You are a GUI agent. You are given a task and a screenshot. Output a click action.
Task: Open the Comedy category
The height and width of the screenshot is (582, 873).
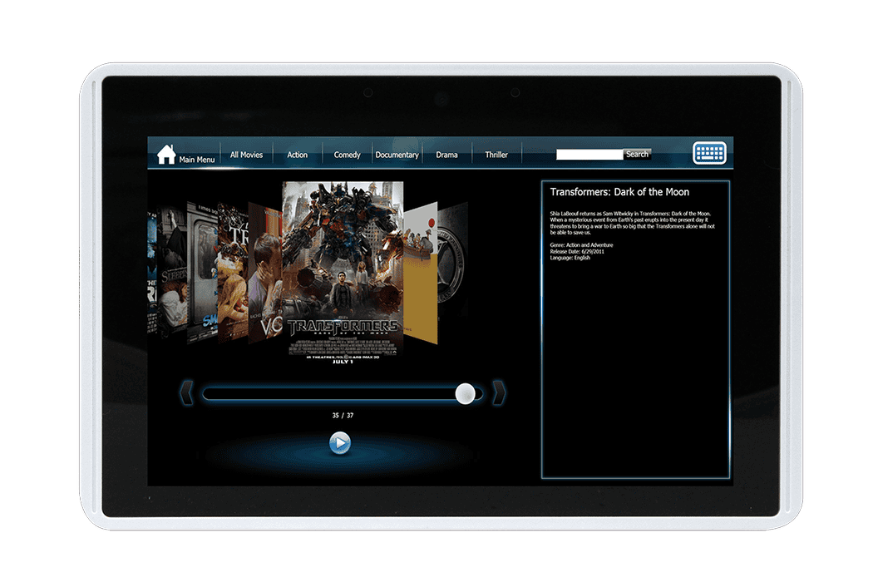[x=347, y=155]
